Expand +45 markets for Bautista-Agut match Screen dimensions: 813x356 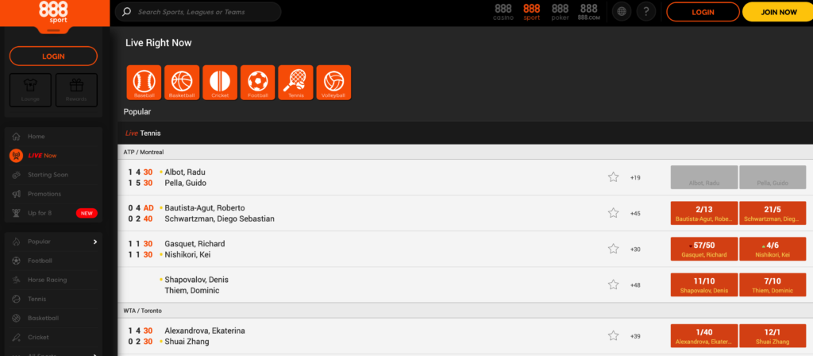[x=635, y=213]
